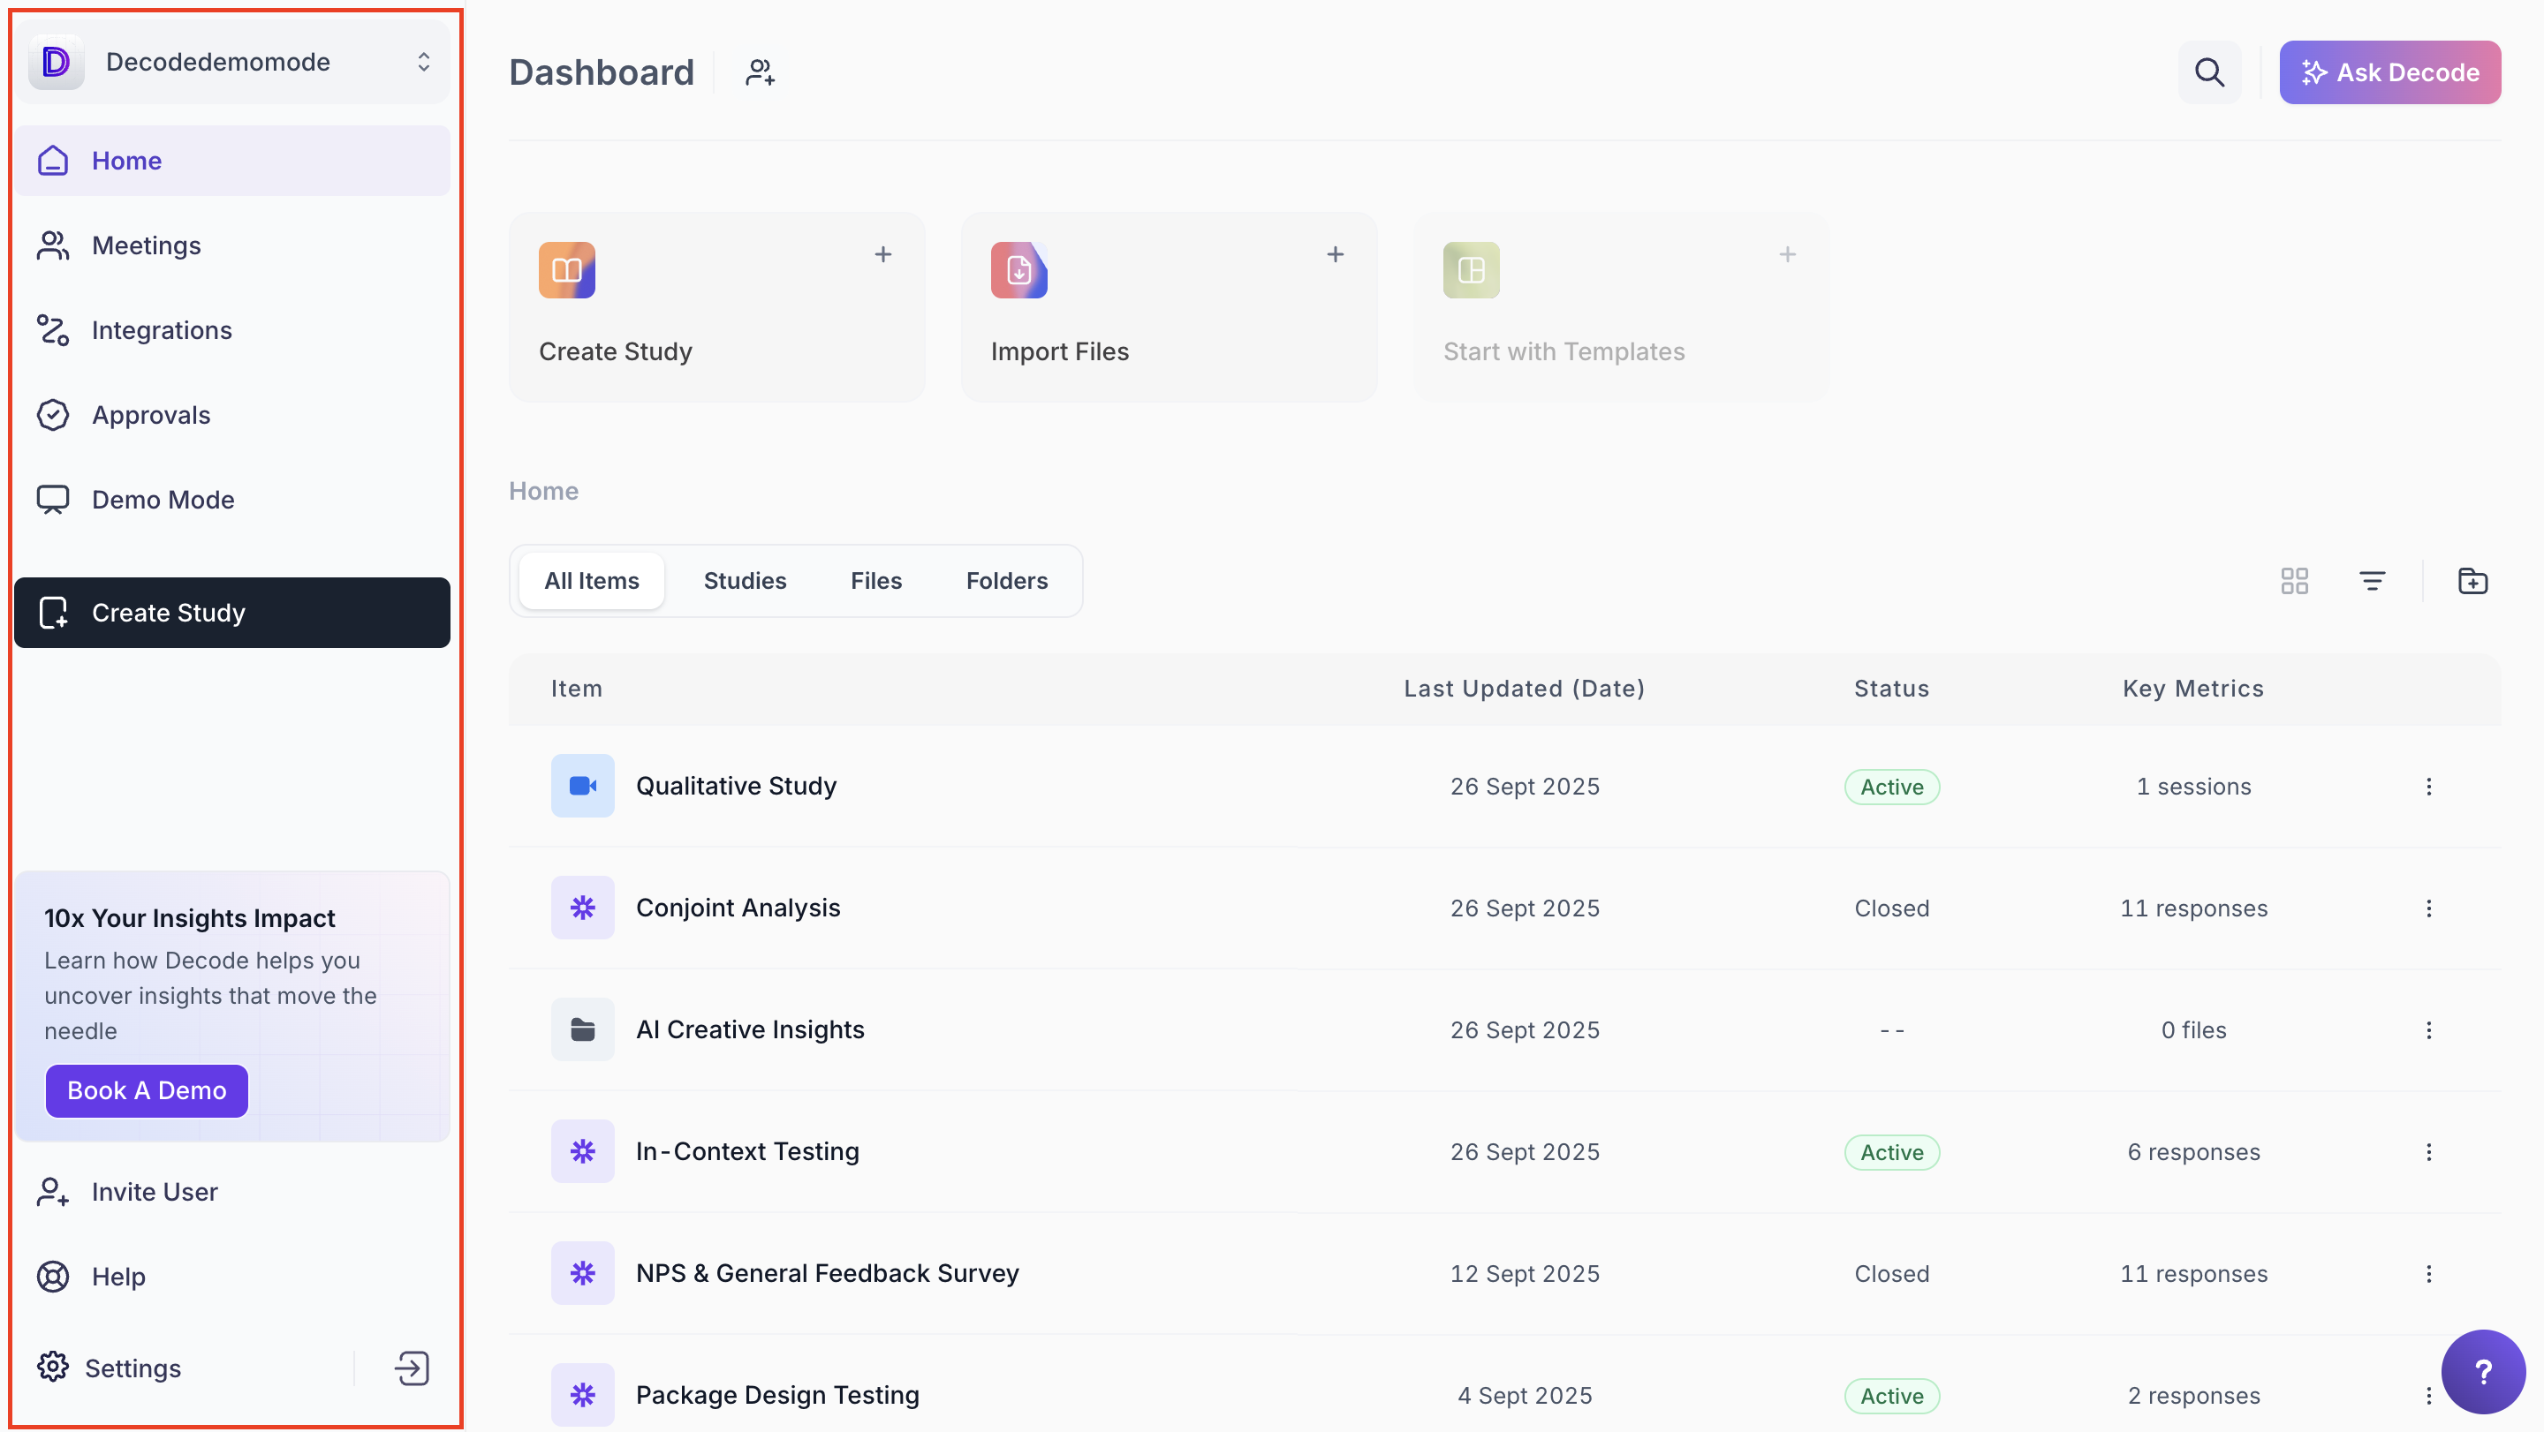Switch to the Folders tab
This screenshot has width=2544, height=1432.
[x=1006, y=580]
